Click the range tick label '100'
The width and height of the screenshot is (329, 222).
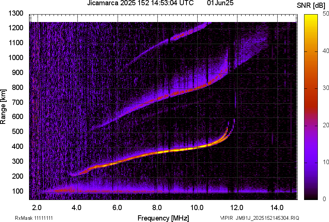point(17,191)
